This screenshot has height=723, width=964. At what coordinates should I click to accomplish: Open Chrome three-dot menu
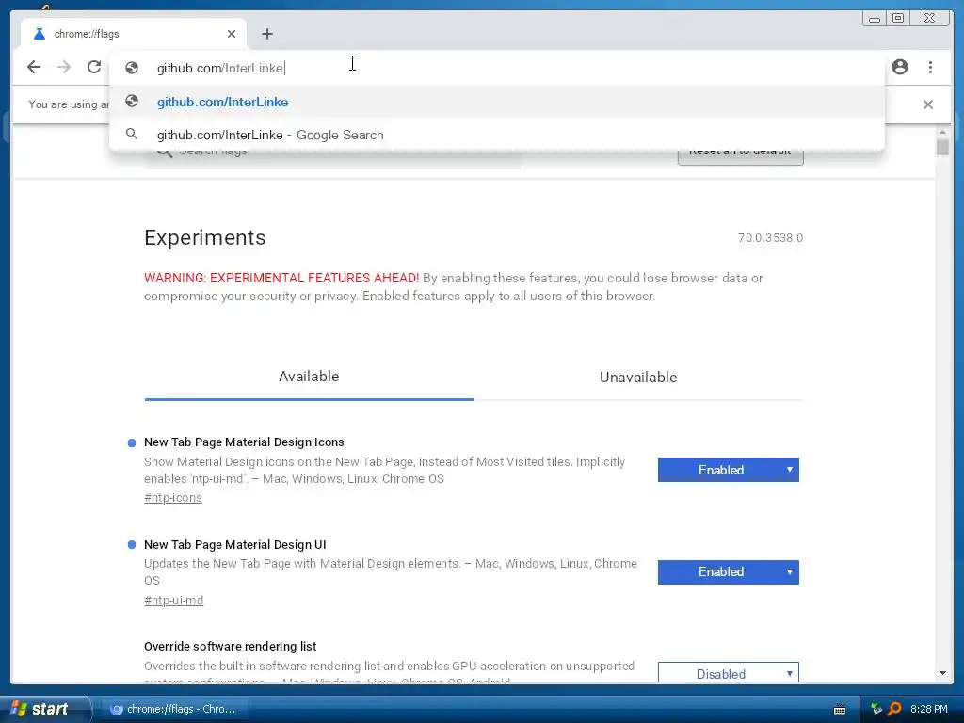click(x=930, y=67)
